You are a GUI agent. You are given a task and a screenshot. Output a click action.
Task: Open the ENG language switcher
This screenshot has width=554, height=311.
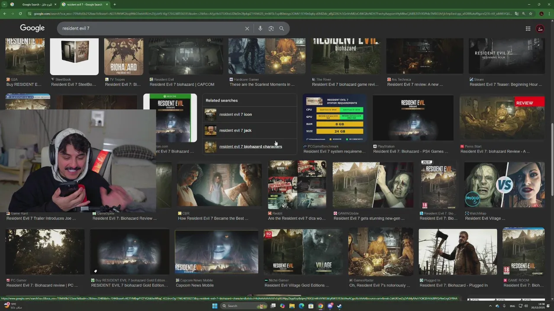tap(512, 306)
